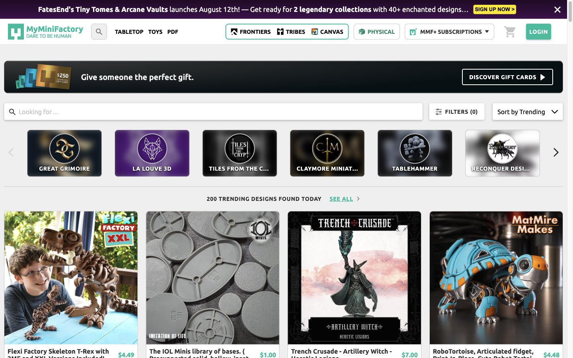Open Frontiers section

pos(251,32)
